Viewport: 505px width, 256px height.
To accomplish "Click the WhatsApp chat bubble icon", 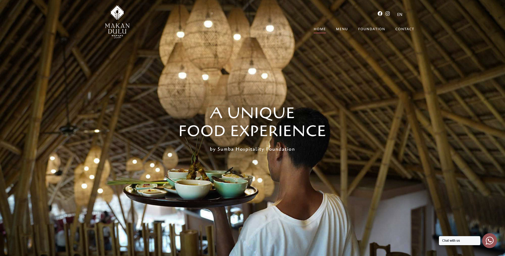I will click(490, 241).
